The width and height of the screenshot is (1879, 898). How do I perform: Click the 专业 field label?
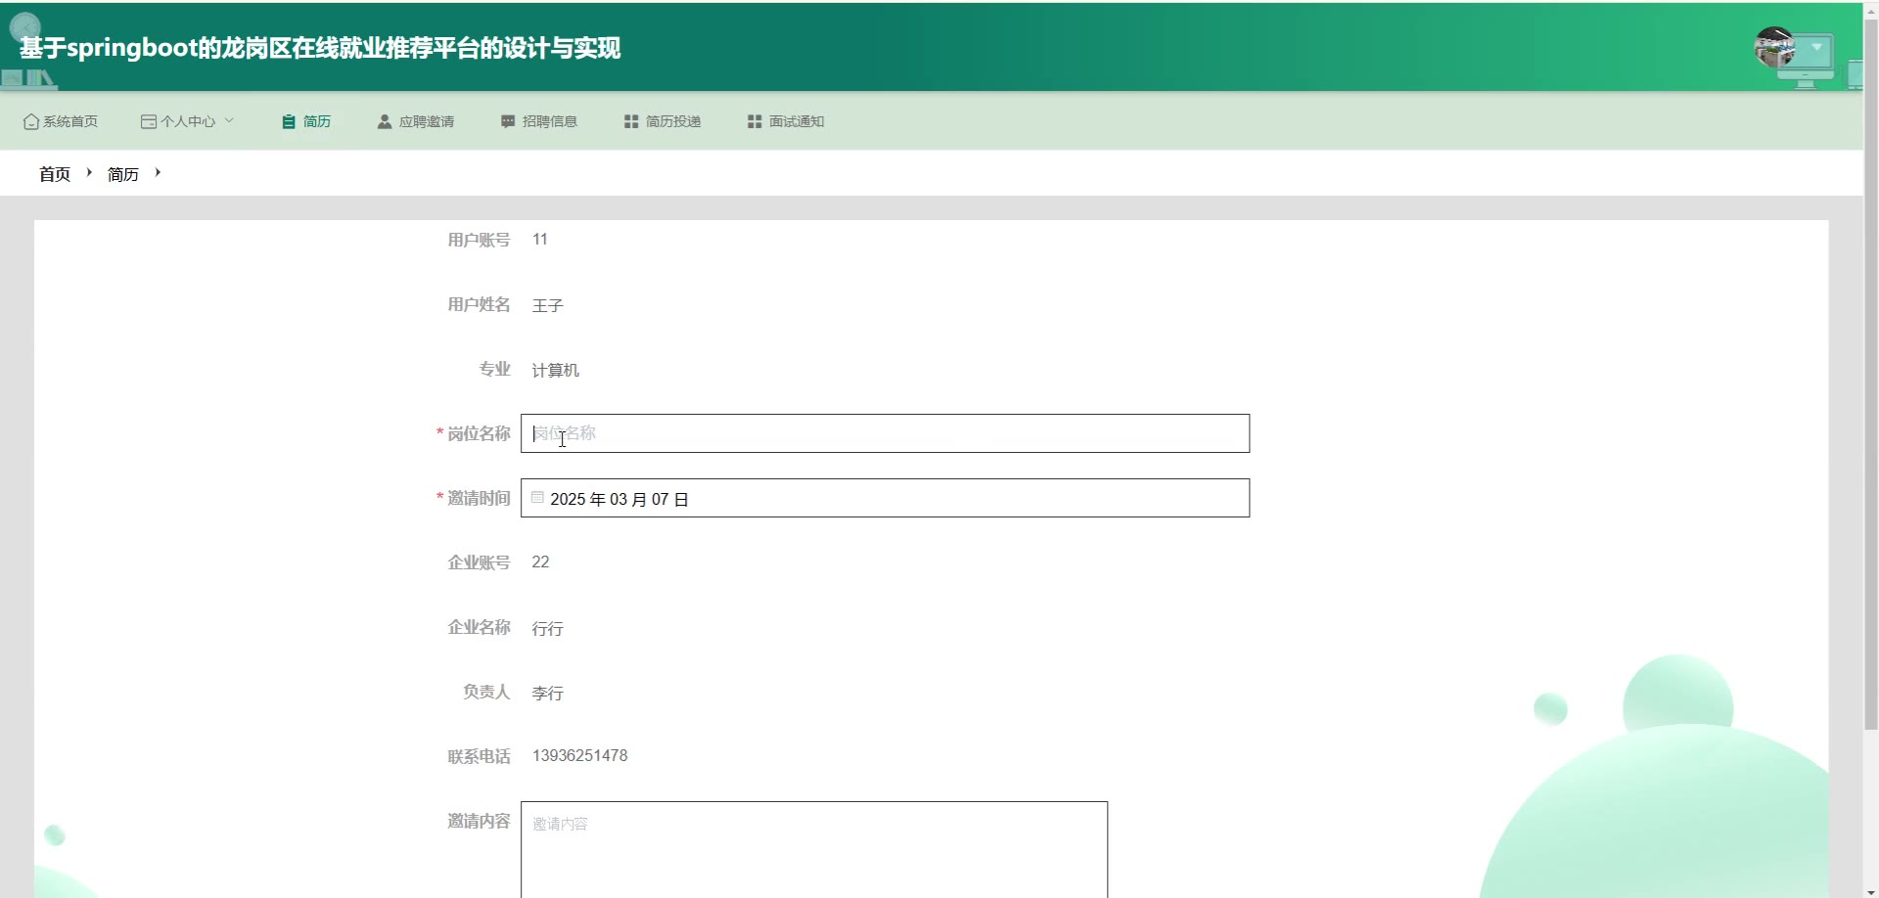pyautogui.click(x=495, y=369)
